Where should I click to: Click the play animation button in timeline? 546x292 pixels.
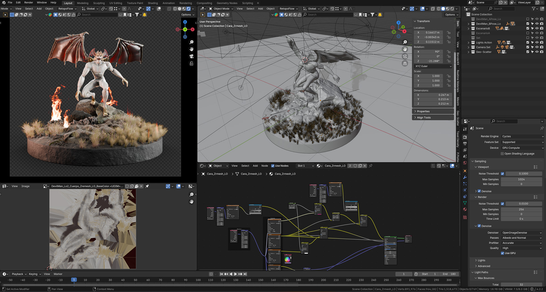[235, 274]
